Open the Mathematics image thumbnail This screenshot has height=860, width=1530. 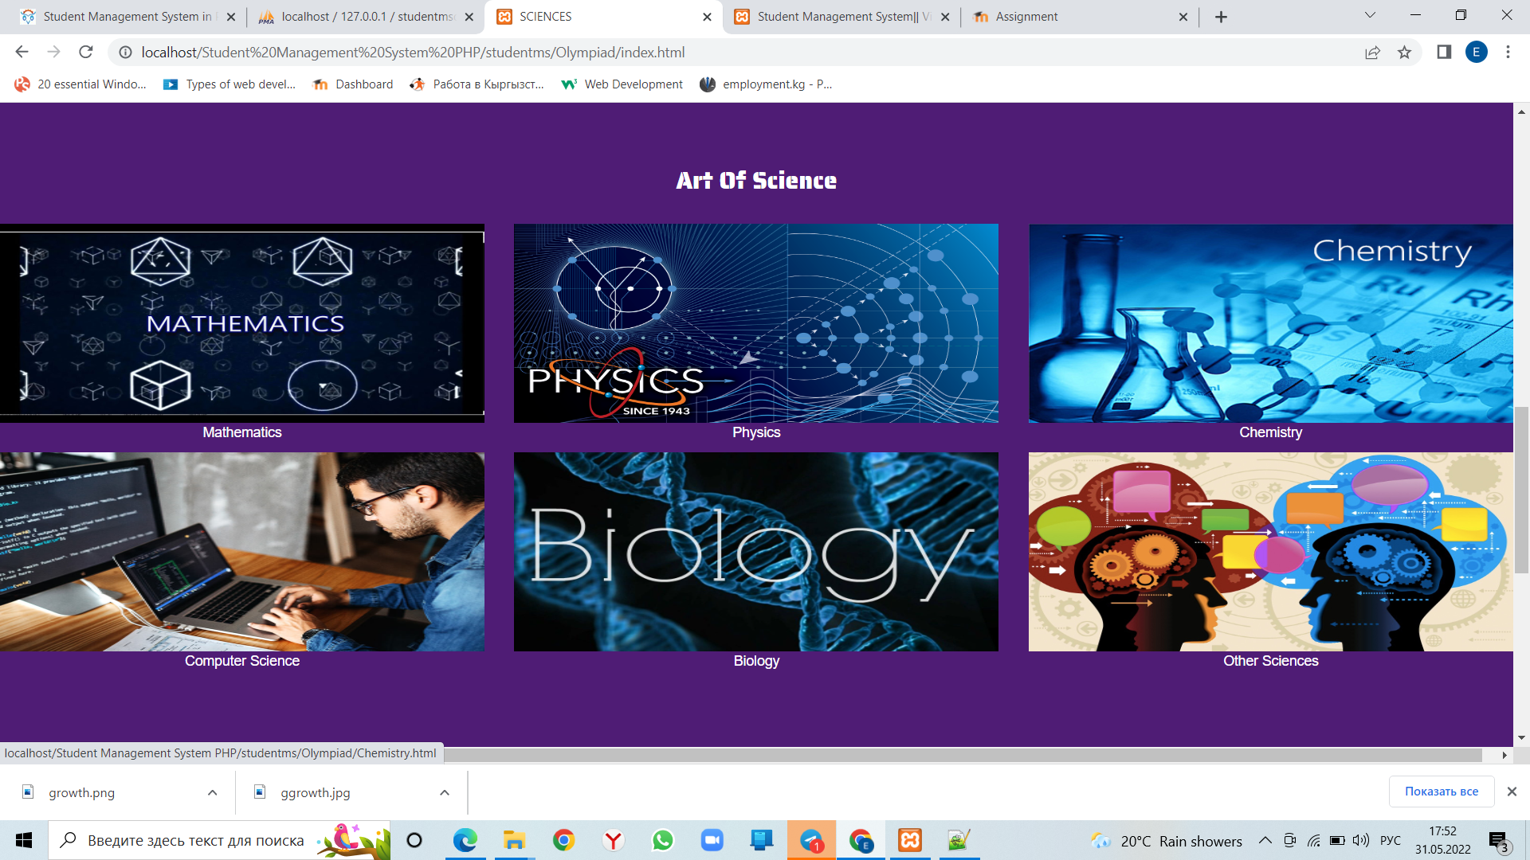click(x=242, y=323)
